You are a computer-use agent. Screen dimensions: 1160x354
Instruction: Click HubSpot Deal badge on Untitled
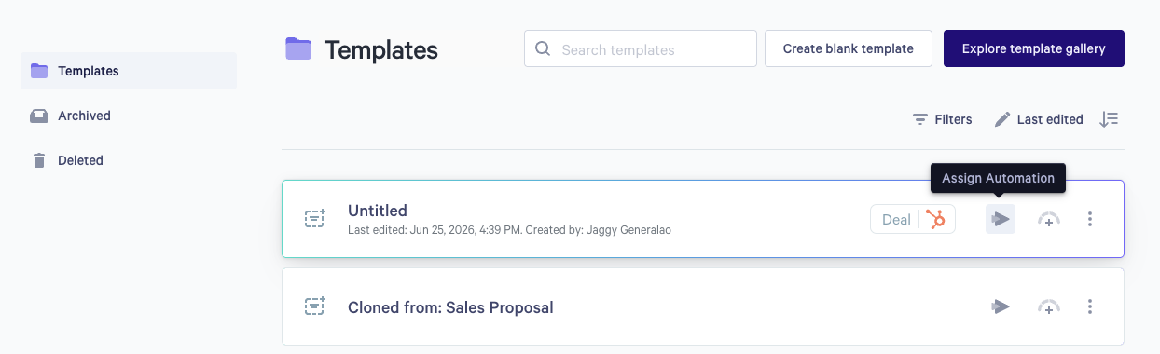tap(913, 220)
